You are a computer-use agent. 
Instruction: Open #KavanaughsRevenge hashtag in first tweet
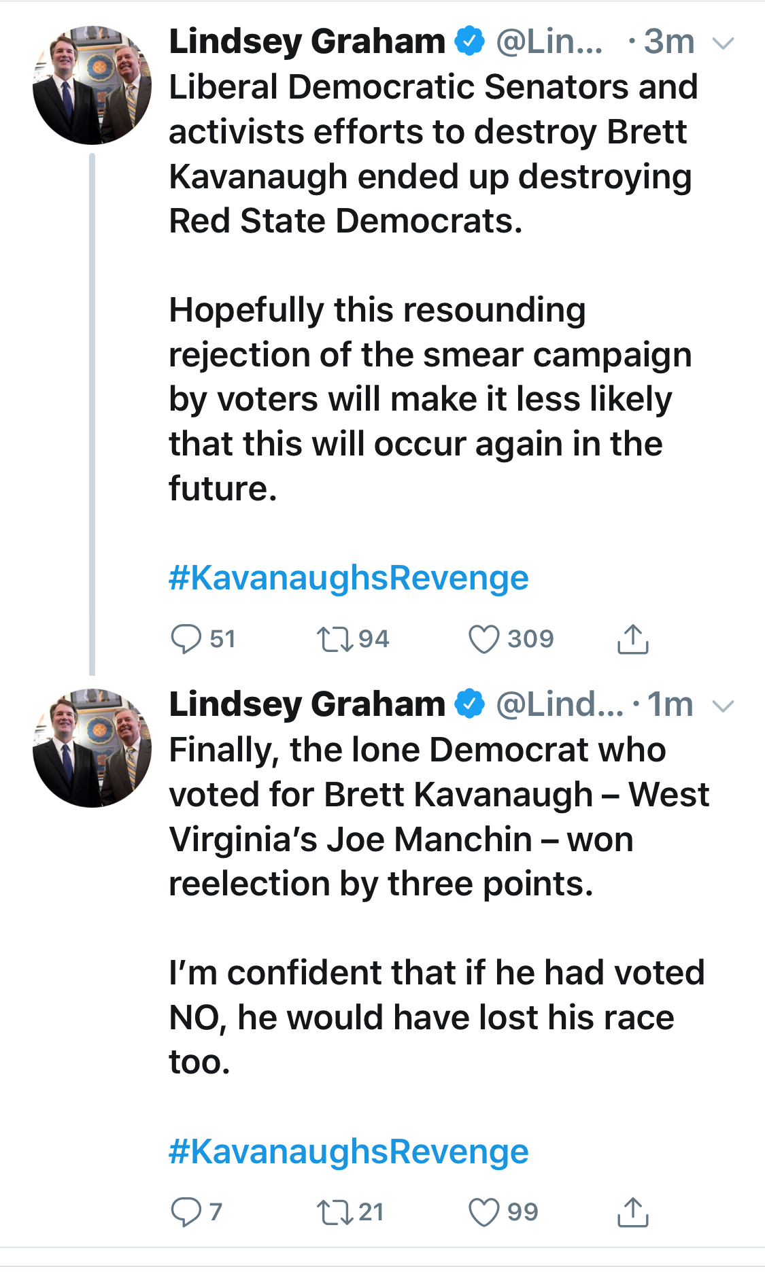[348, 578]
